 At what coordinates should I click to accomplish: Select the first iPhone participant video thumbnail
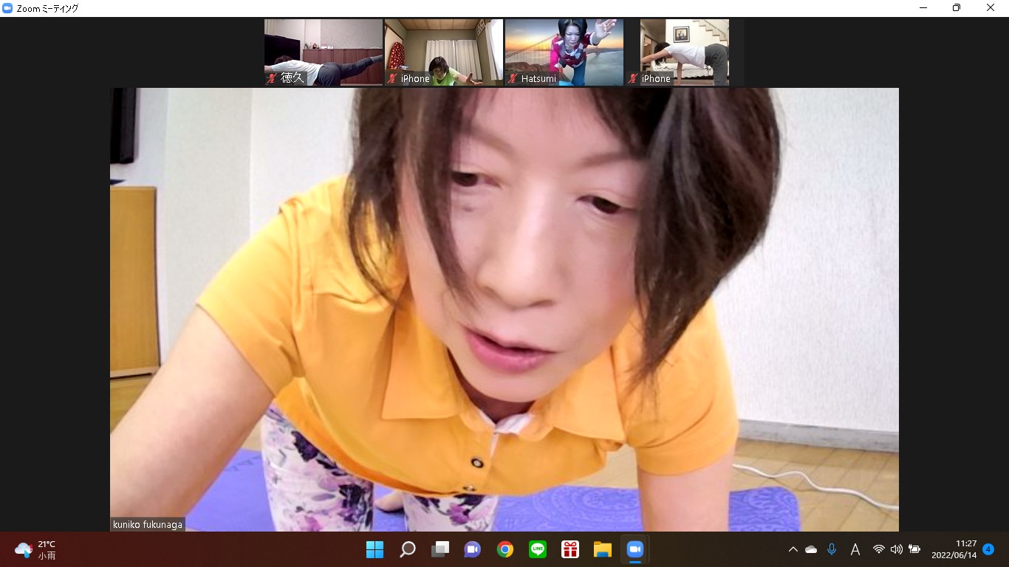click(x=444, y=52)
